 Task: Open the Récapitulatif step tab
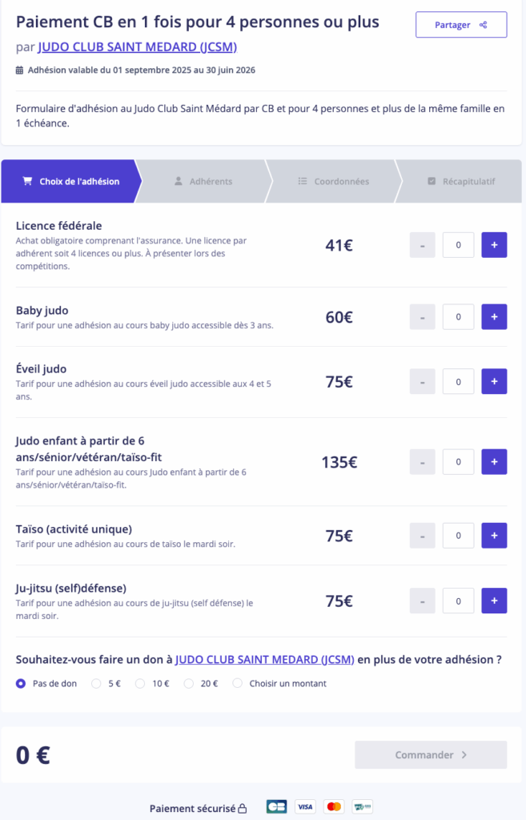[x=461, y=181]
